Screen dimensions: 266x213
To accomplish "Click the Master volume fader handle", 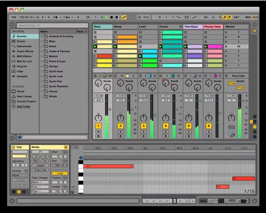I will point(243,101).
